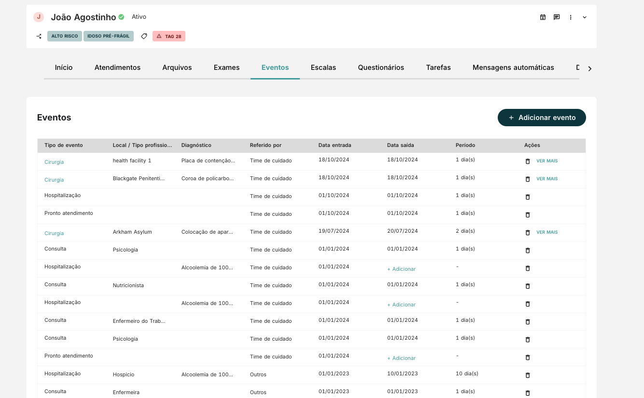Open the three-dot more options menu
644x398 pixels.
coord(571,17)
